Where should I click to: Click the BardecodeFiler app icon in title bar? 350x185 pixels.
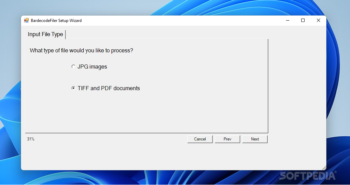[26, 21]
